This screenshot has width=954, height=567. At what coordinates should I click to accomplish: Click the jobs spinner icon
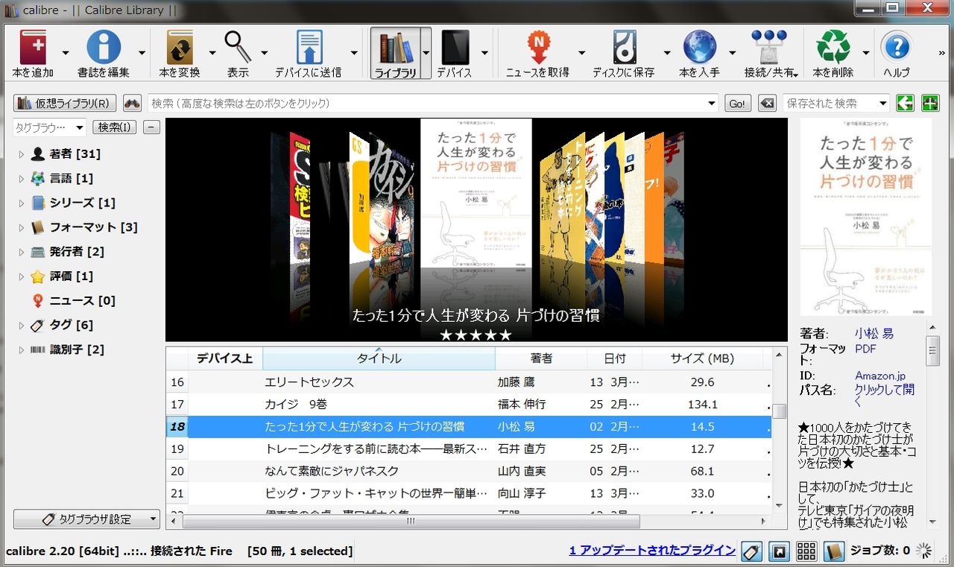click(x=923, y=551)
